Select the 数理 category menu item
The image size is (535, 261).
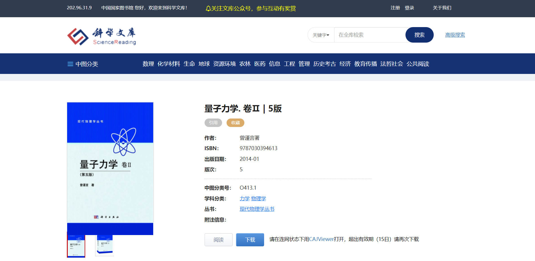pos(148,64)
